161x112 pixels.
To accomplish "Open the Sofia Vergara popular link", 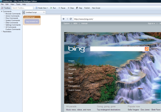I will pyautogui.click(x=133, y=110).
